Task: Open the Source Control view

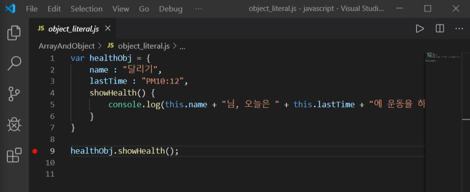Action: click(14, 94)
